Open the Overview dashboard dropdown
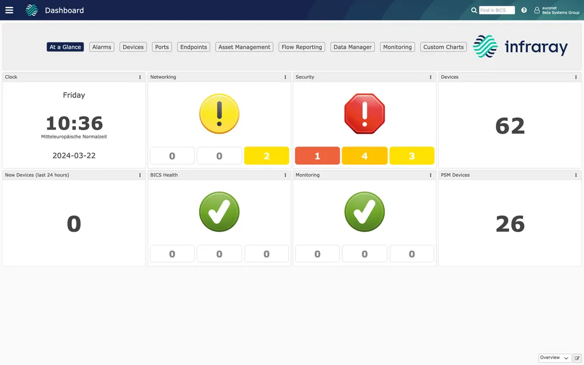 [554, 357]
